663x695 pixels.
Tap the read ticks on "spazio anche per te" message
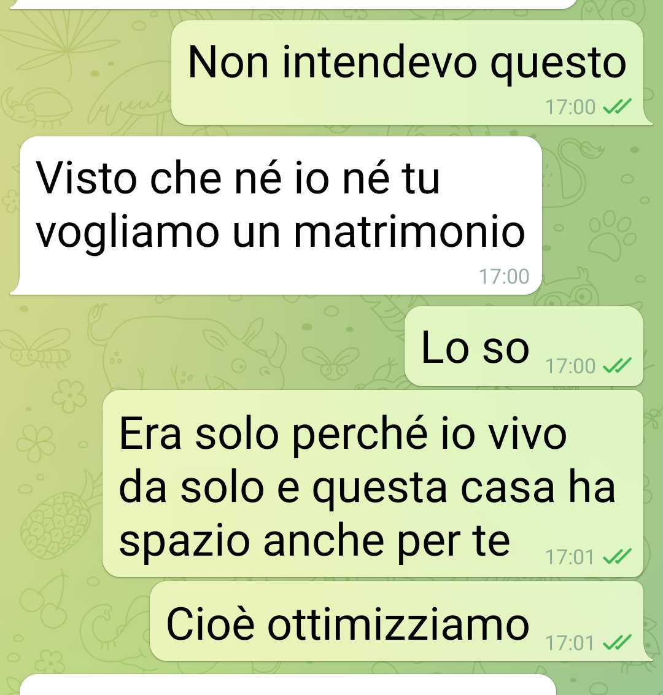[x=618, y=557]
